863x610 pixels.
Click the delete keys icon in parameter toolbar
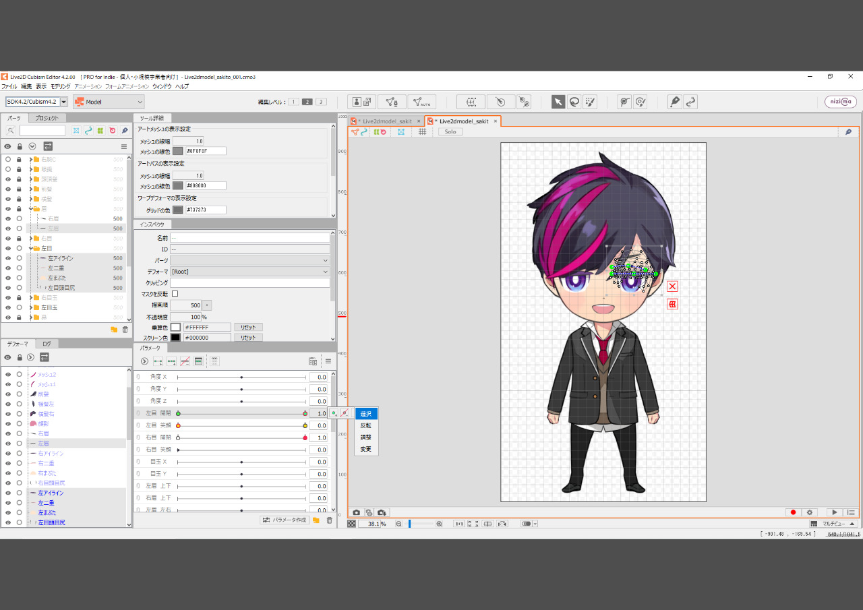tap(185, 361)
